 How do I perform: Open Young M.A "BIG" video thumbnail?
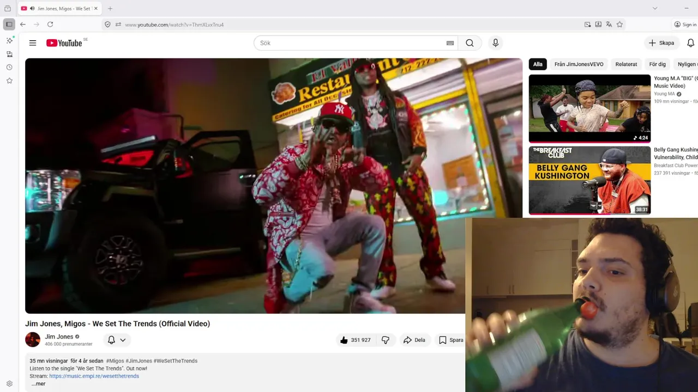pos(589,108)
